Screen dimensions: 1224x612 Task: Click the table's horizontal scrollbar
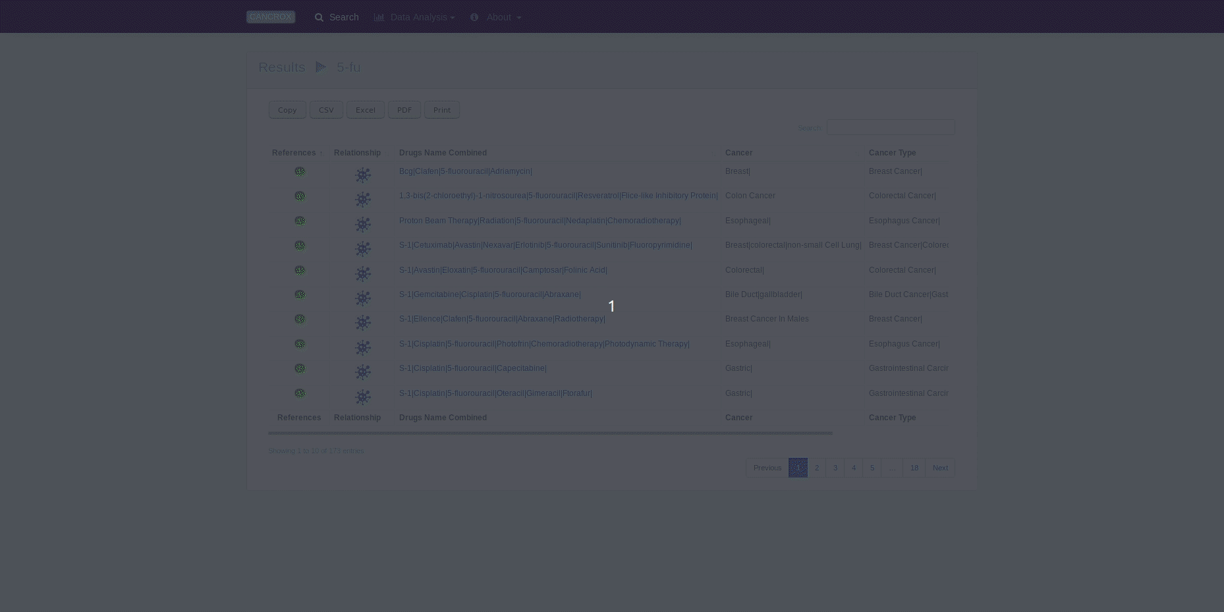point(550,433)
